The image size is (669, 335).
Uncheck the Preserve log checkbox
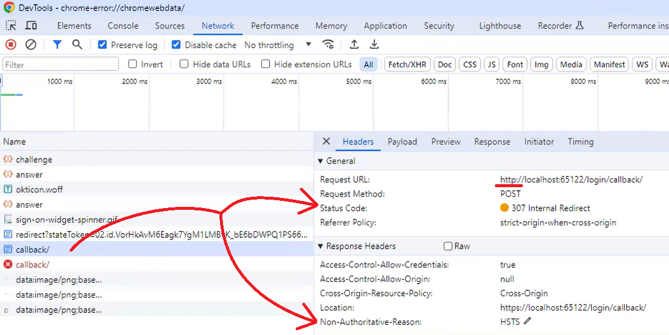pyautogui.click(x=103, y=45)
